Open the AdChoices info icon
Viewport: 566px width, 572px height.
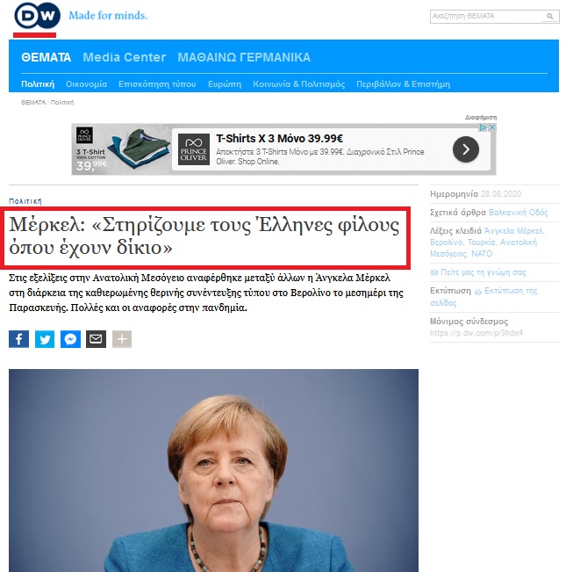pos(483,127)
